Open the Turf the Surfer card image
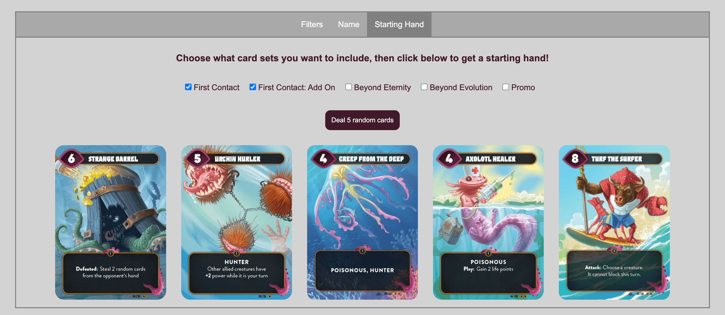This screenshot has height=315, width=725. click(614, 222)
